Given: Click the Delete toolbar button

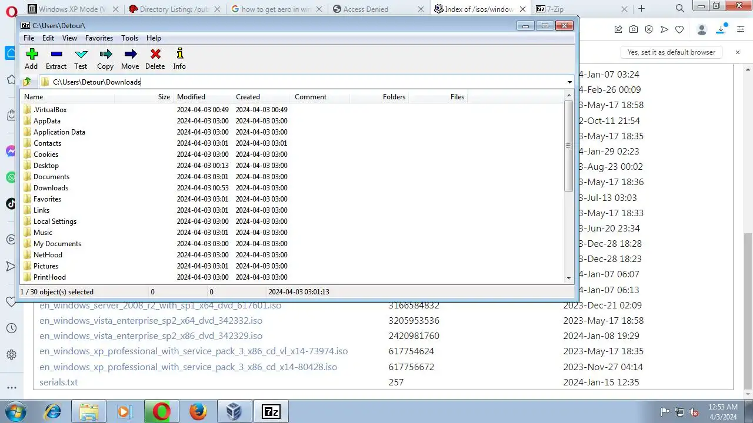Looking at the screenshot, I should 155,59.
